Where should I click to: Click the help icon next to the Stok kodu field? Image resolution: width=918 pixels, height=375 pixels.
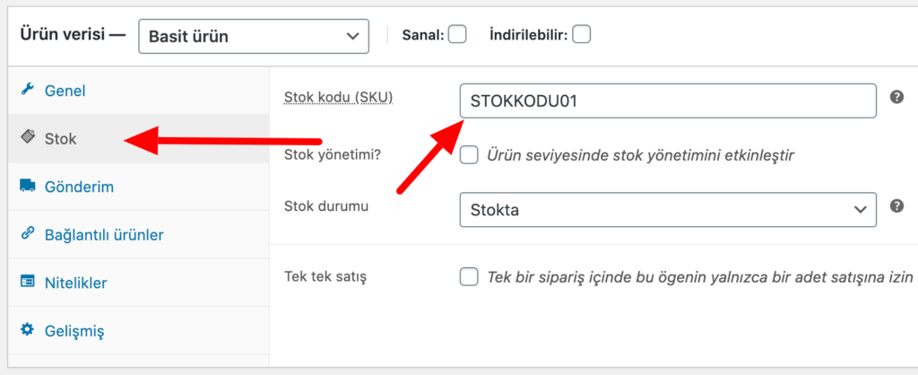(896, 97)
